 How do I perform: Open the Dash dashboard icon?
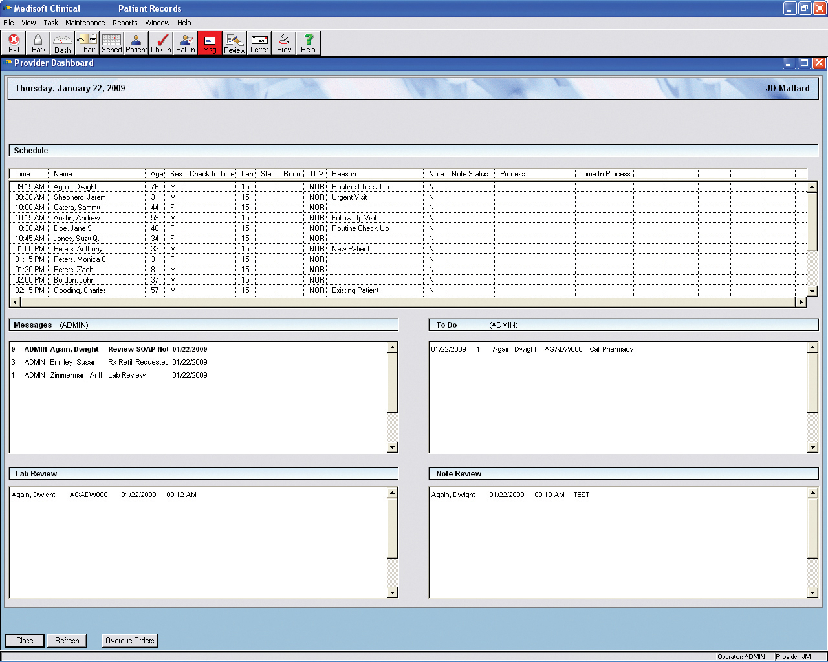tap(63, 43)
